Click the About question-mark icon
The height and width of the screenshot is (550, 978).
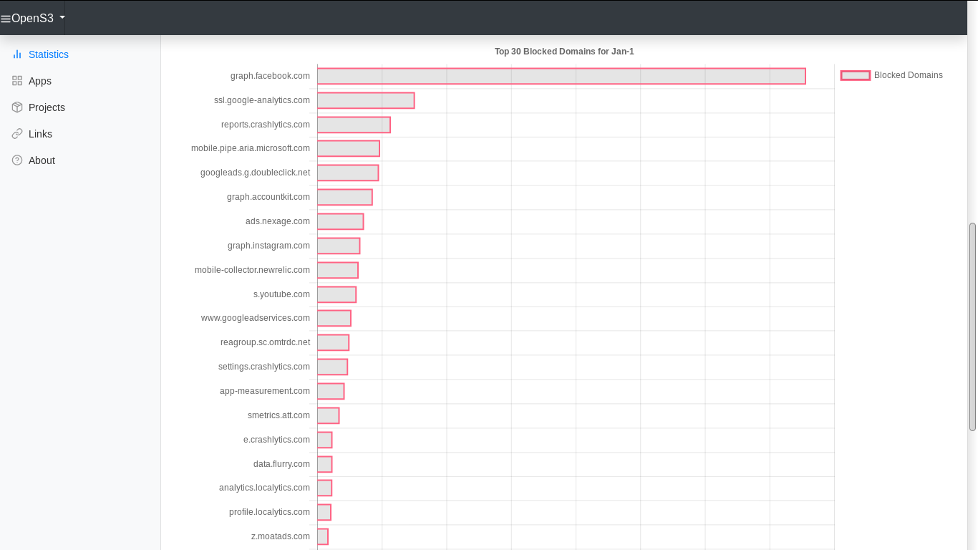point(17,160)
